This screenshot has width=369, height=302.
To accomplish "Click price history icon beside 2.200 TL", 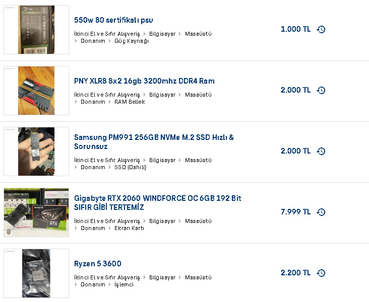I will pos(321,273).
